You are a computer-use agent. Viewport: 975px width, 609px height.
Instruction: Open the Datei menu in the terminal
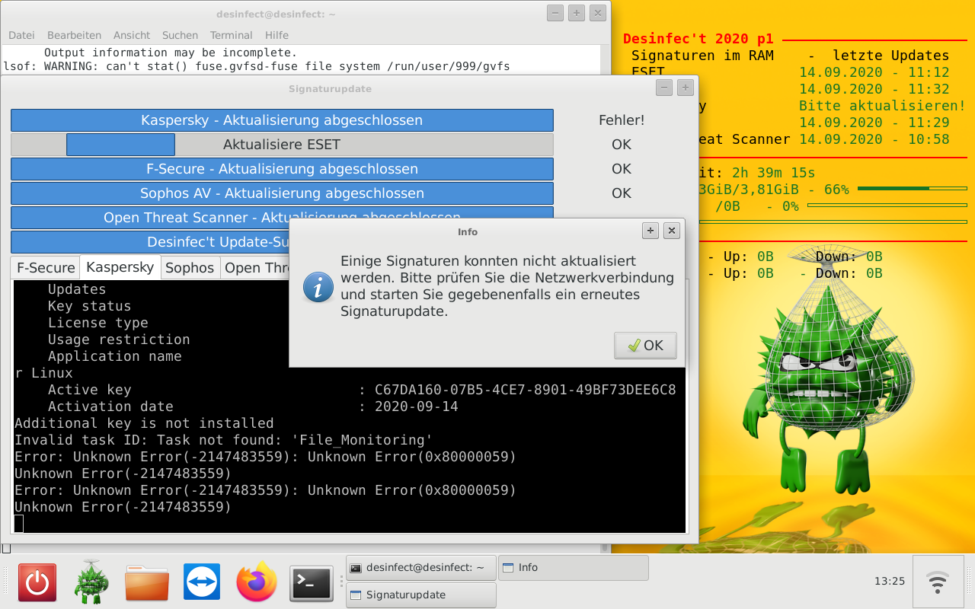[21, 35]
